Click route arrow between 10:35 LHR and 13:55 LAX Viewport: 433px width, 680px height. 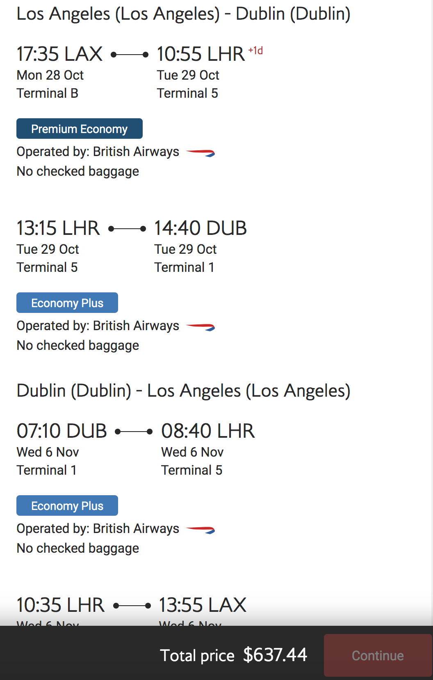click(132, 606)
